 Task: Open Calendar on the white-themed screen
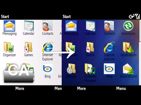[29, 26]
